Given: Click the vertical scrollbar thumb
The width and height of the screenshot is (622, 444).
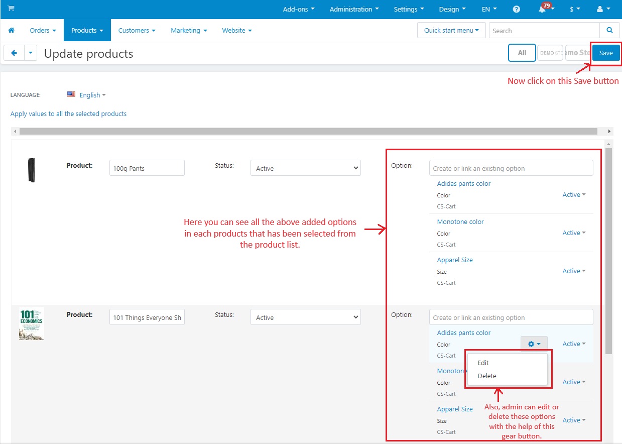Looking at the screenshot, I should tap(609, 251).
